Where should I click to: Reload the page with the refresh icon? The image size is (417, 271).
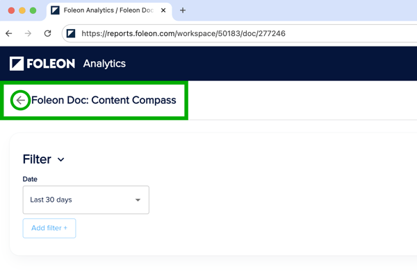click(x=47, y=33)
